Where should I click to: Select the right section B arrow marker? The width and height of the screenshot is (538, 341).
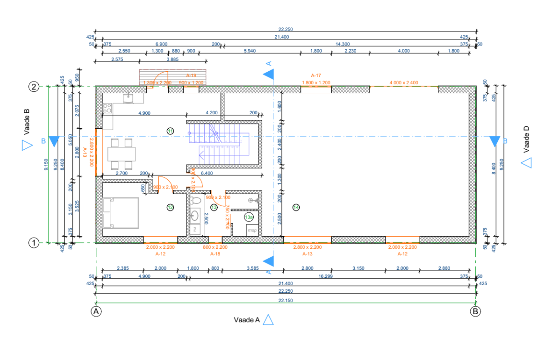494,142
